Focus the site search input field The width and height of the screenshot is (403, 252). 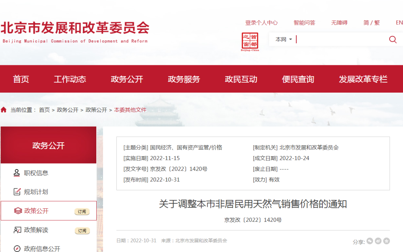(340, 39)
